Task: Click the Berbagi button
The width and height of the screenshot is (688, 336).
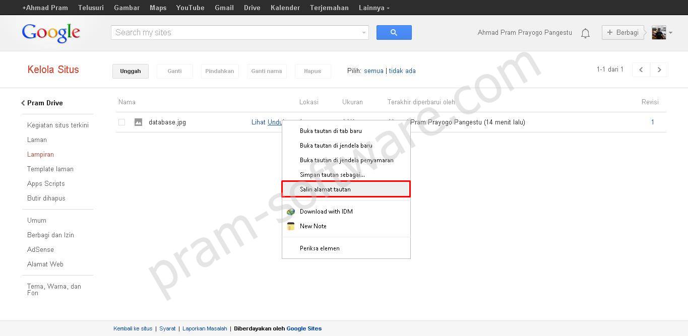Action: click(622, 32)
